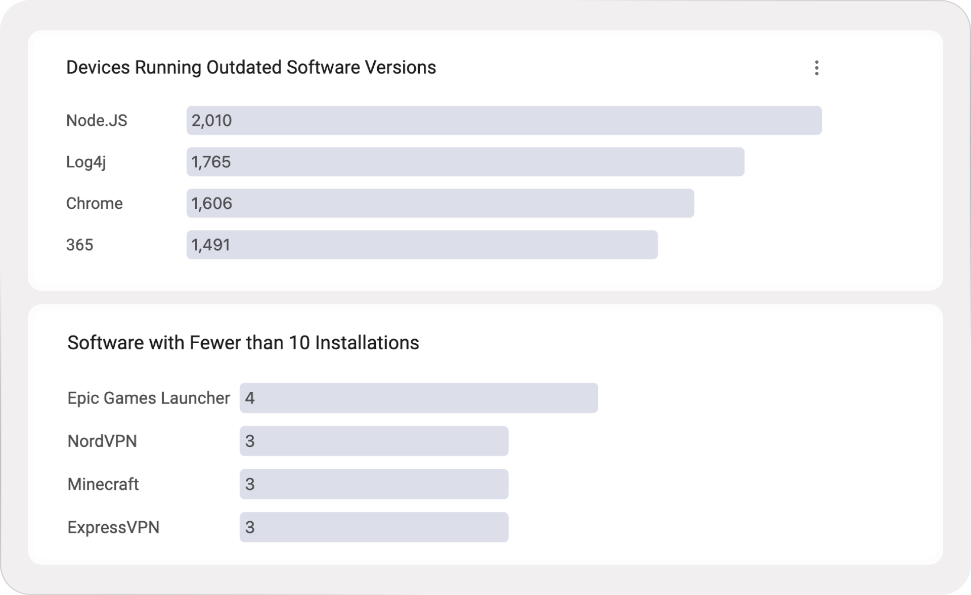
Task: Click the Minecraft installations bar
Action: pos(374,484)
